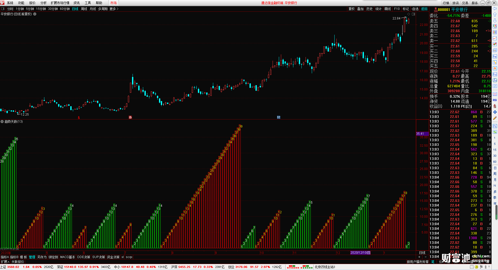The width and height of the screenshot is (498, 270).
Task: Switch to 15分钟 period
Action: click(x=41, y=9)
